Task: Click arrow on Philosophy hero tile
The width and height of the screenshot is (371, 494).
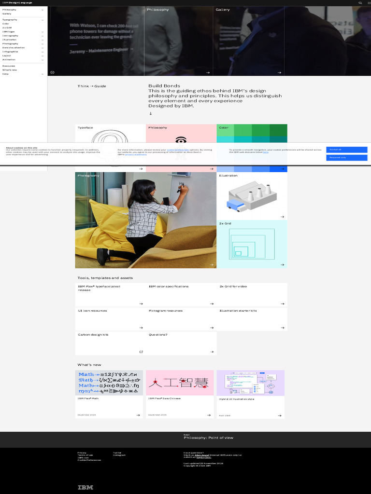Action: tap(208, 73)
